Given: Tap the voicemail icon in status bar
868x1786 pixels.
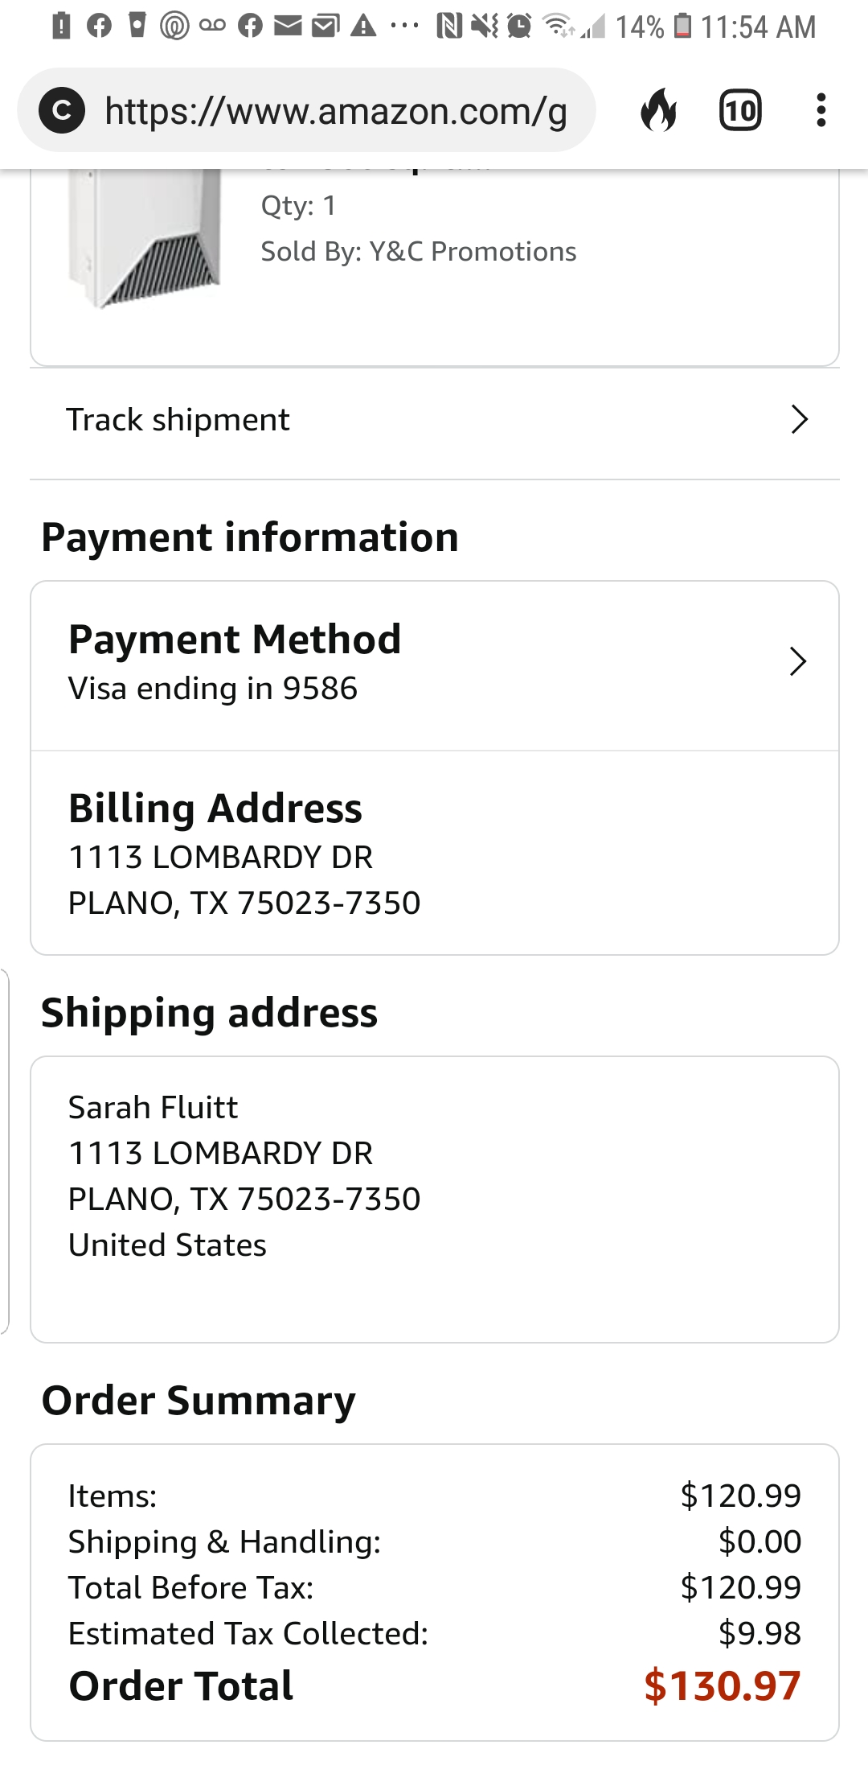Looking at the screenshot, I should [212, 26].
